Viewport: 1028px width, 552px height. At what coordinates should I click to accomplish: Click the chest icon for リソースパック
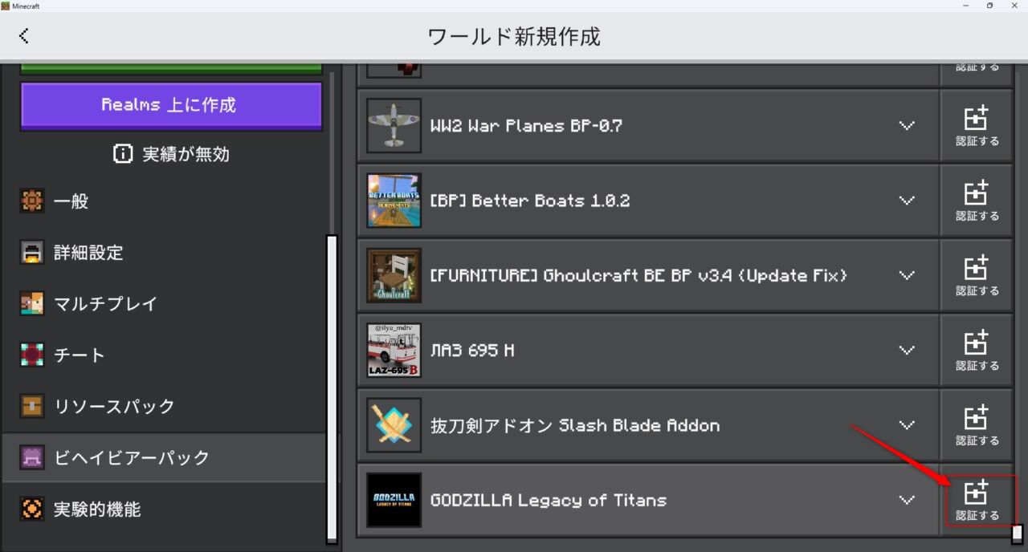tap(32, 407)
